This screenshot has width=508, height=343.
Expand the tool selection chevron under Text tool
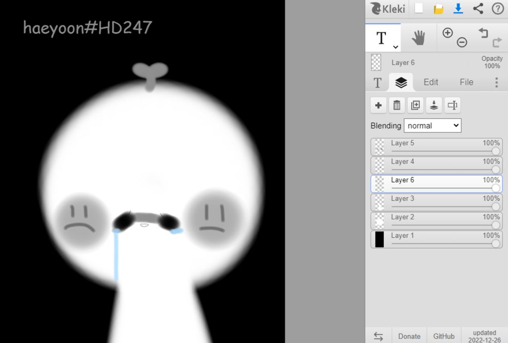coord(395,47)
